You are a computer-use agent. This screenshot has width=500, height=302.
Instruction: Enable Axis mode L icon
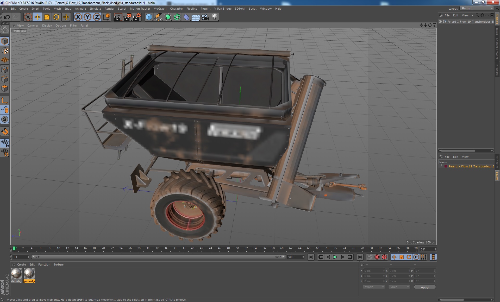click(x=5, y=100)
